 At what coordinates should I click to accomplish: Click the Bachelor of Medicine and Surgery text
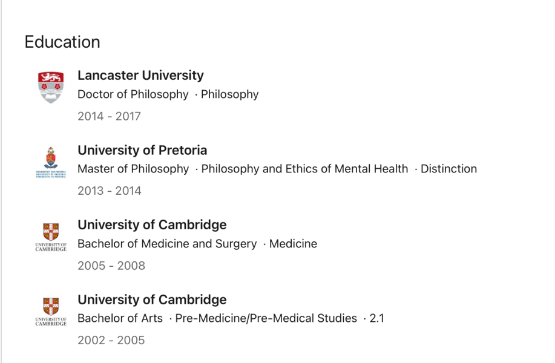point(167,244)
